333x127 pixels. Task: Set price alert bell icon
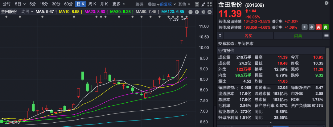click(x=311, y=27)
